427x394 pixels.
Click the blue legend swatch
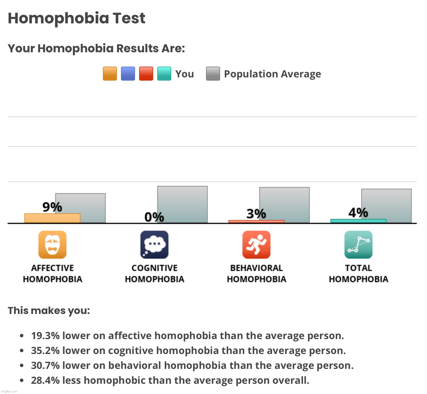click(128, 74)
